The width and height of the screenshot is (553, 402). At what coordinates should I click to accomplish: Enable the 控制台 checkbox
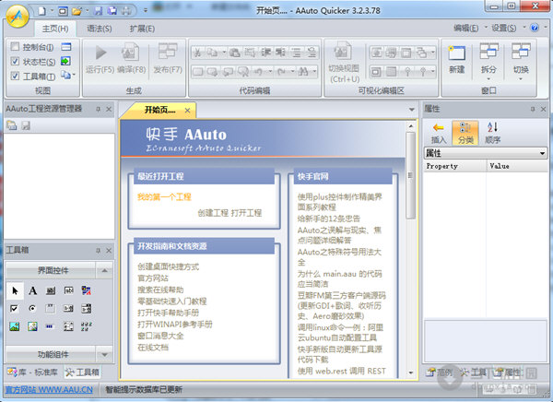[15, 47]
